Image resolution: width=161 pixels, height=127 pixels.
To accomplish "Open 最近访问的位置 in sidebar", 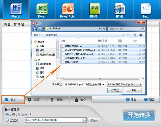I will [45, 55].
